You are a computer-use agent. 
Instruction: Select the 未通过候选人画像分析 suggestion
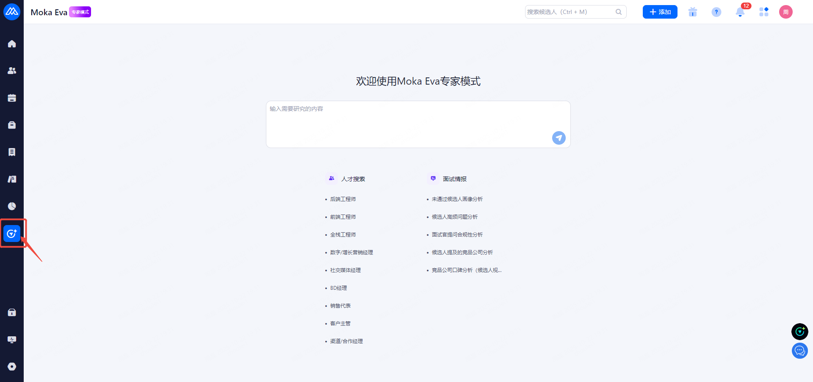pyautogui.click(x=457, y=199)
